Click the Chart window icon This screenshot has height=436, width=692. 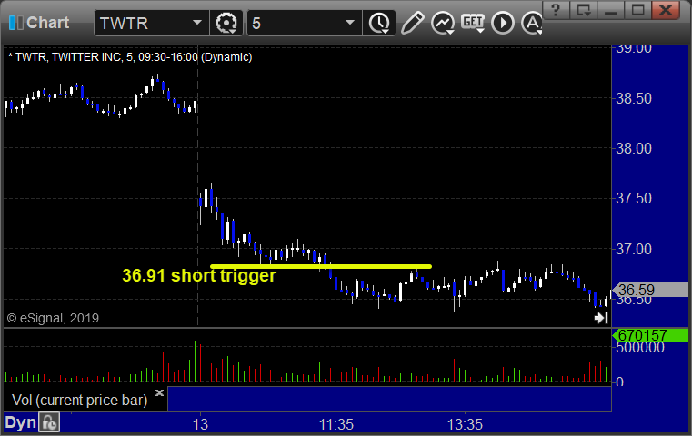coord(15,23)
